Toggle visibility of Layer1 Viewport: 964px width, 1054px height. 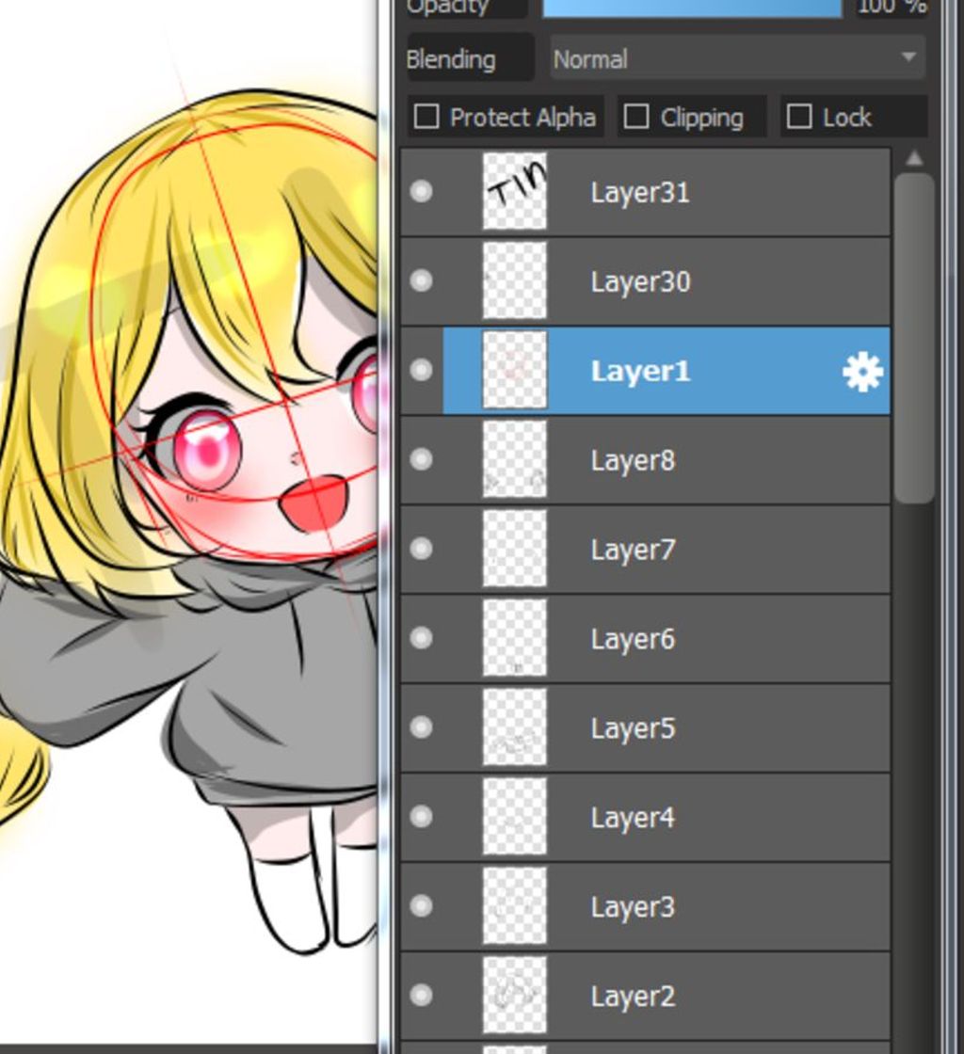click(x=422, y=370)
